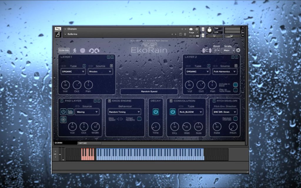Screen dimensions: 301x188
Task: Click the Kontakt camera snapshot icon
Action: [x=191, y=29]
